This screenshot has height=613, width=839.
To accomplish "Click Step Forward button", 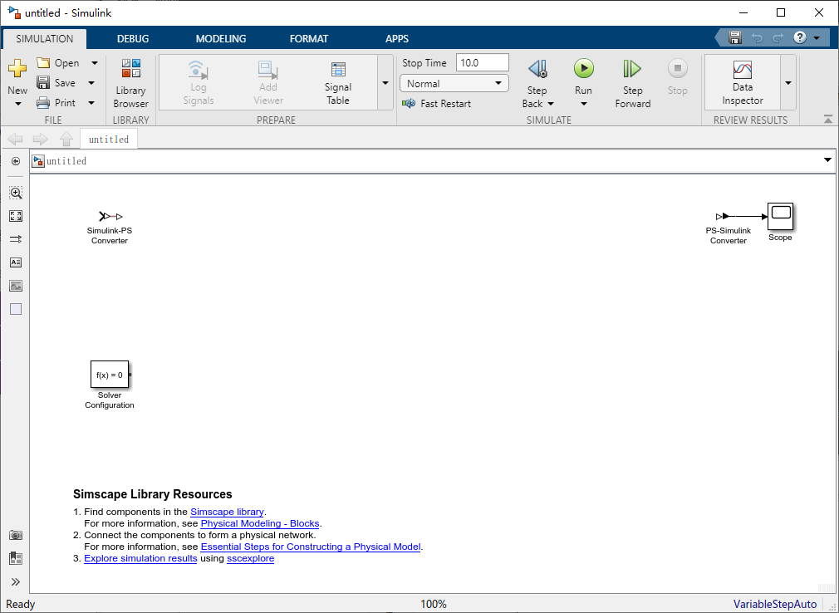I will pos(632,83).
